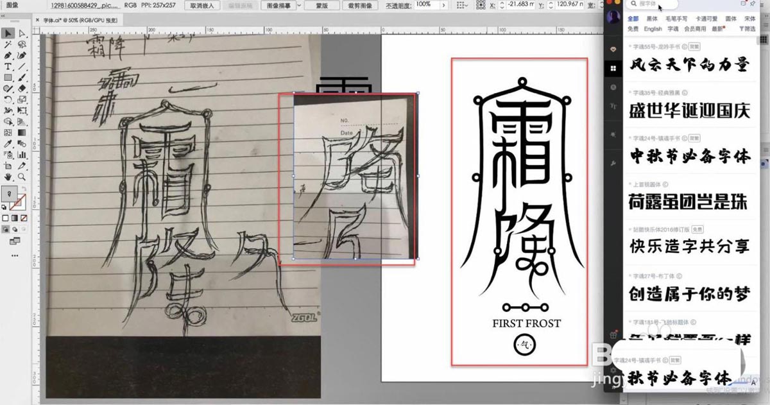The image size is (770, 405).
Task: Select 毛笔手写 font category tab
Action: click(x=676, y=19)
